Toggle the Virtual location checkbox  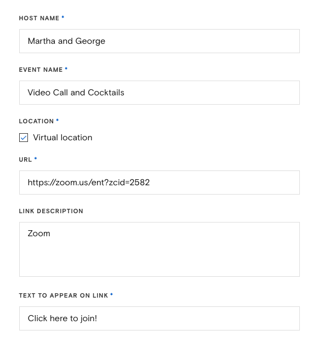(24, 138)
